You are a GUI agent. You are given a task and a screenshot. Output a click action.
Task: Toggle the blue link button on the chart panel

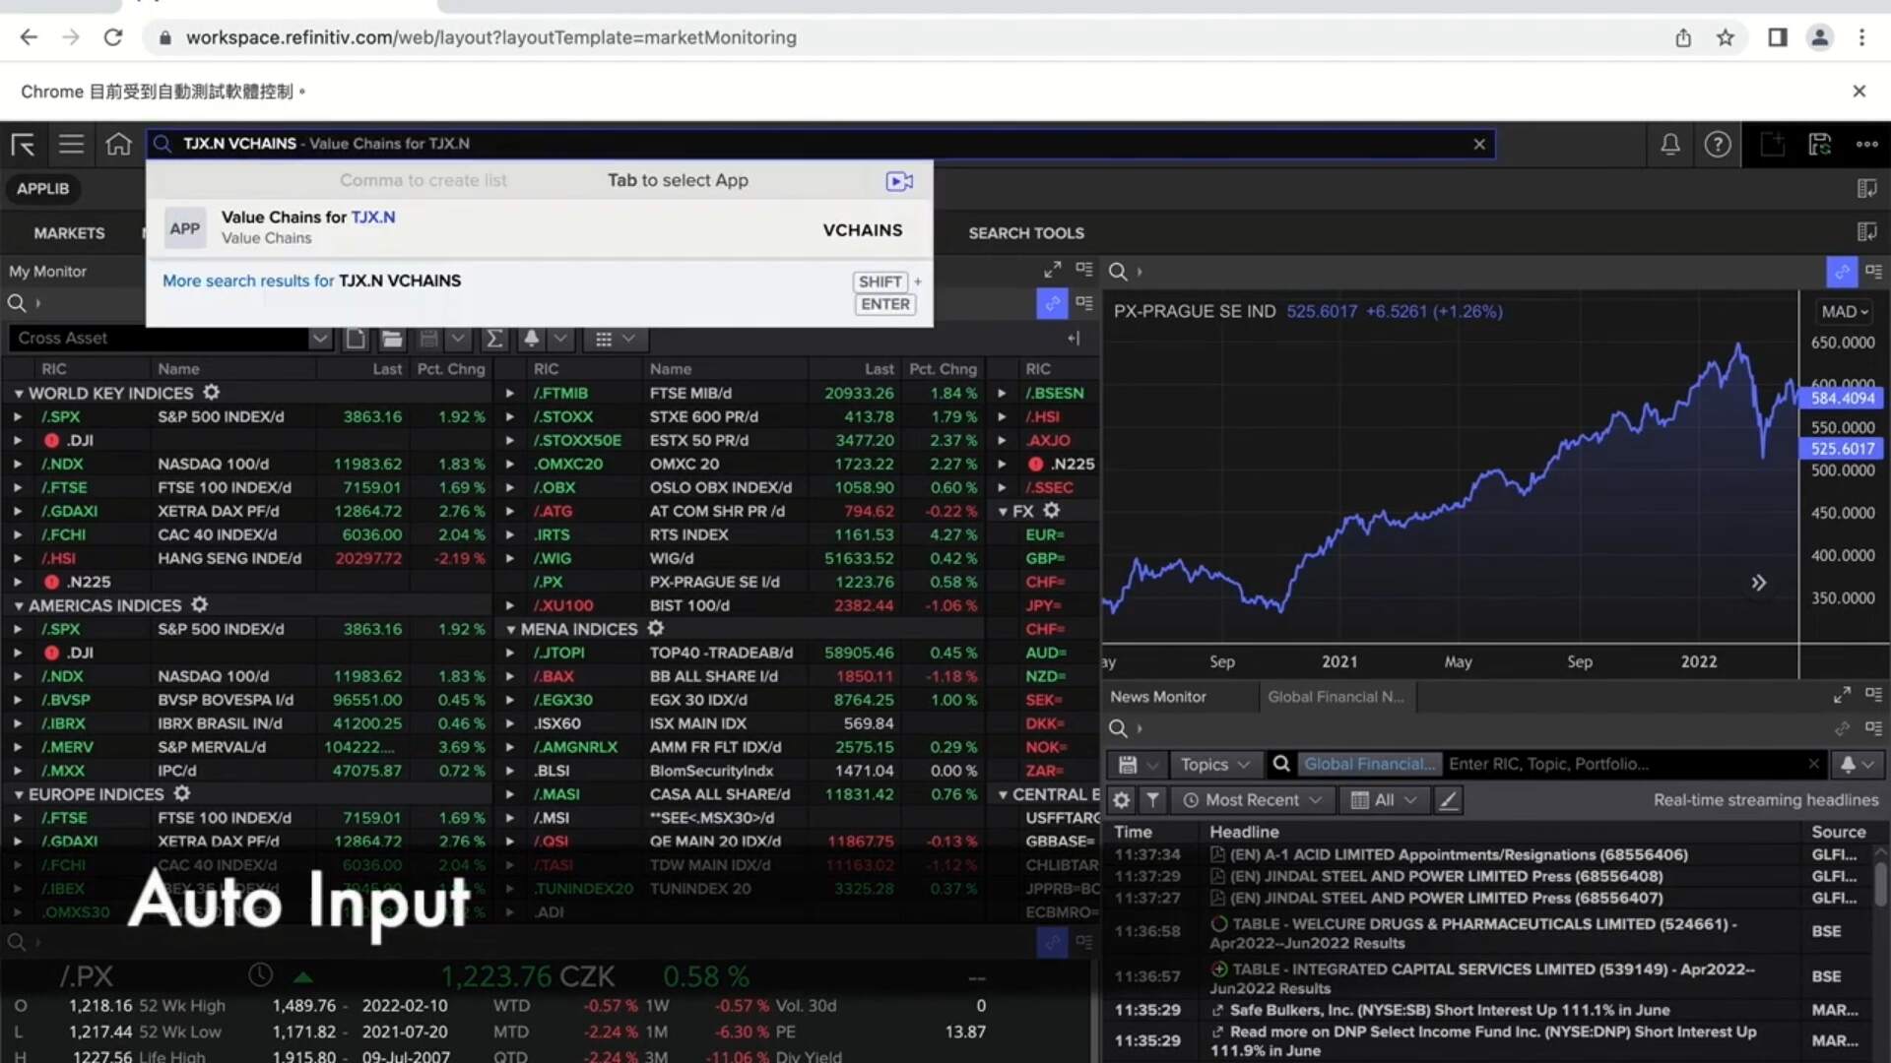(x=1841, y=272)
